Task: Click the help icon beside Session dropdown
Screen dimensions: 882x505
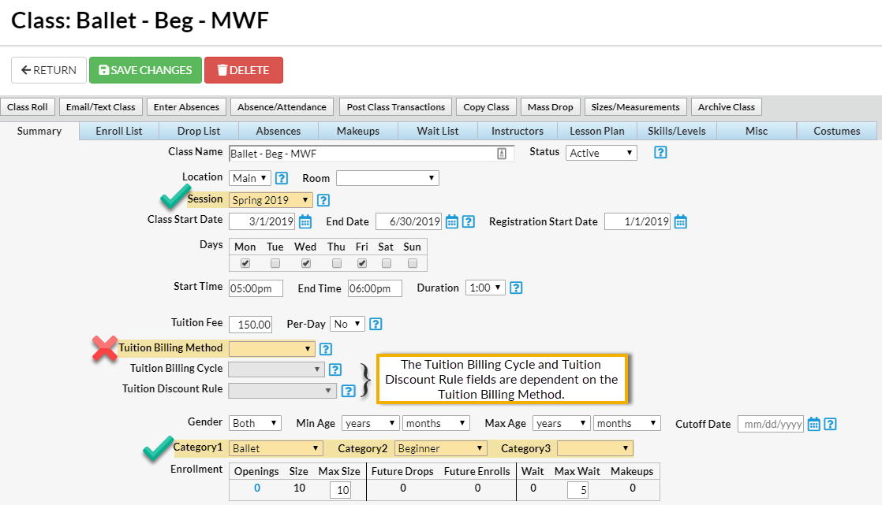Action: [323, 200]
